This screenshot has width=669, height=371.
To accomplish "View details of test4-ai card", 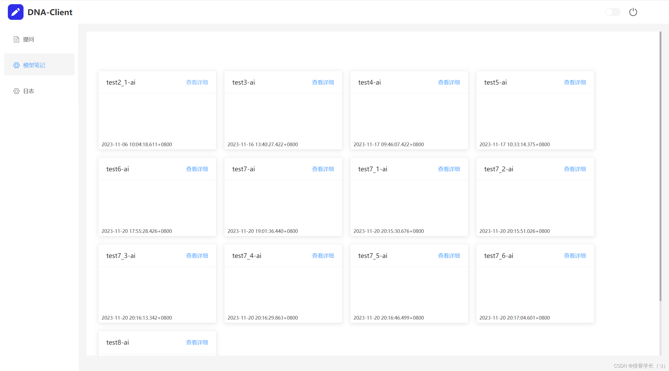I will [449, 83].
